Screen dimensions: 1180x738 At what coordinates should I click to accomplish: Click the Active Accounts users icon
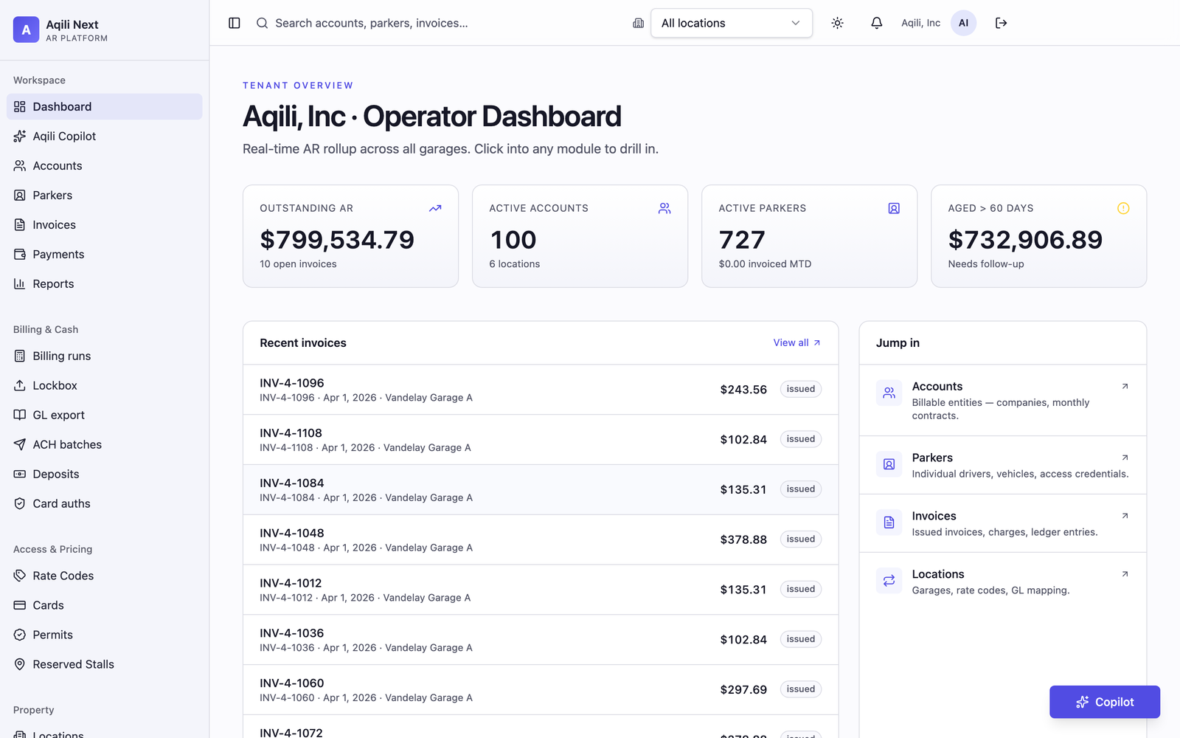pyautogui.click(x=664, y=208)
